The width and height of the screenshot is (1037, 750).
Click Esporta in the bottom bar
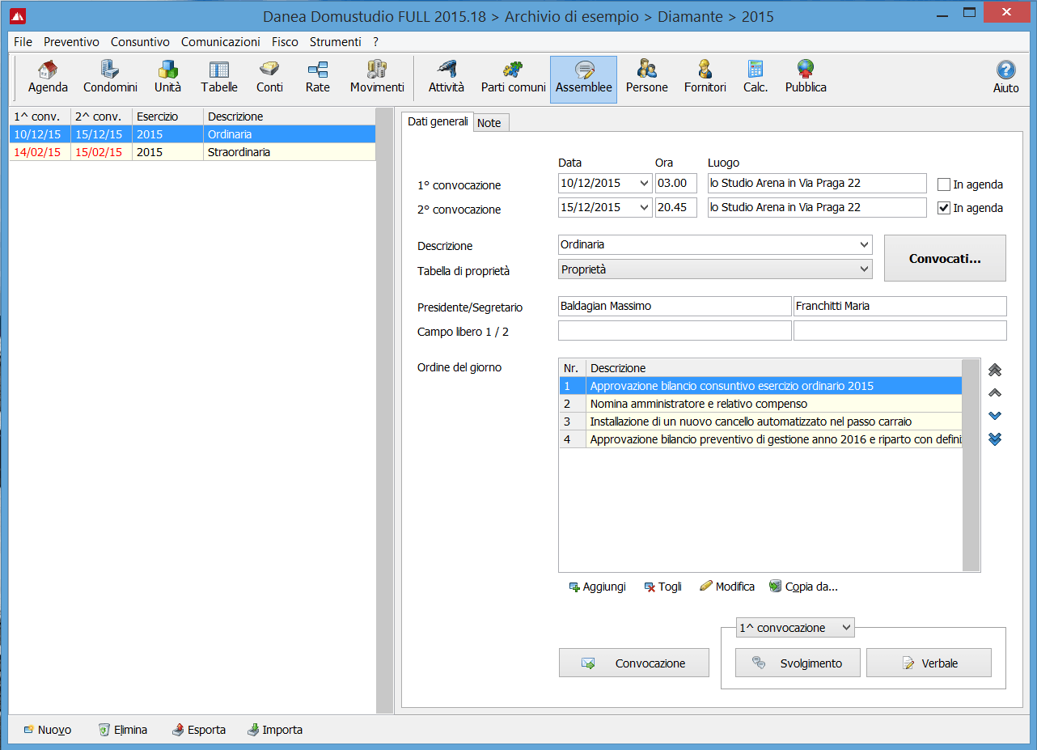coord(198,730)
